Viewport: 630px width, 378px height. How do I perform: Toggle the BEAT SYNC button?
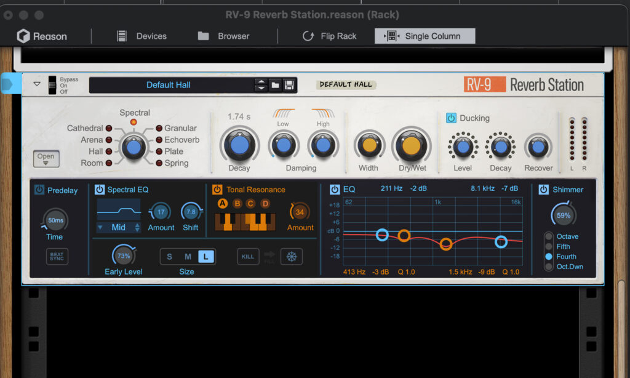coord(57,256)
